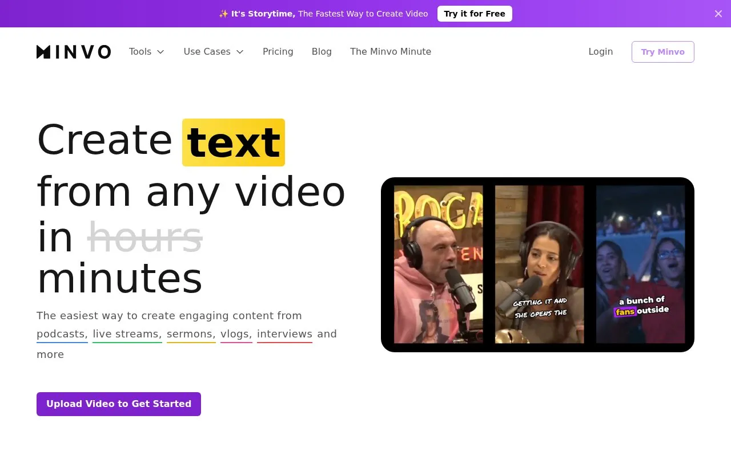The image size is (731, 456).
Task: Click the Login link
Action: (601, 52)
